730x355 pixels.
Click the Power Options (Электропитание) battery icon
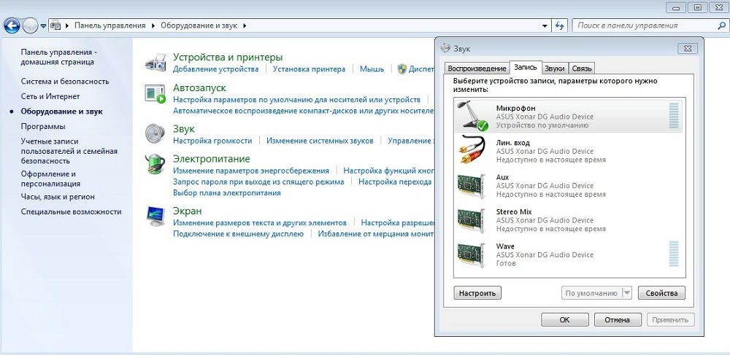155,163
